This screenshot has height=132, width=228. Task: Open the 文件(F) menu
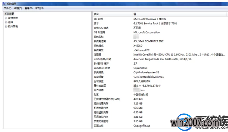[x=7, y=8]
